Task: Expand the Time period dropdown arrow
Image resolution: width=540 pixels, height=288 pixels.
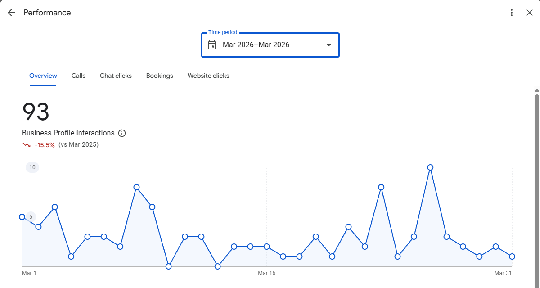Action: pyautogui.click(x=329, y=45)
